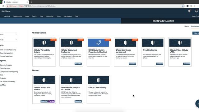The image size is (199, 112).
Task: Reload the page with refresh icon
Action: 3,6
